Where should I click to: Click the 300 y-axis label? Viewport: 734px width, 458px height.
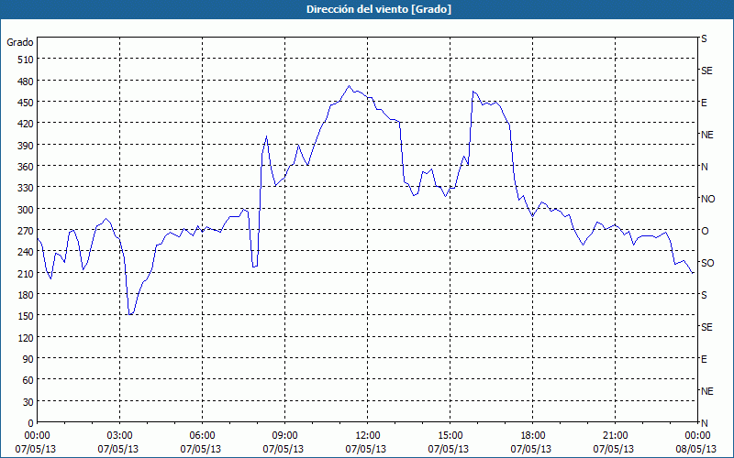(x=27, y=210)
